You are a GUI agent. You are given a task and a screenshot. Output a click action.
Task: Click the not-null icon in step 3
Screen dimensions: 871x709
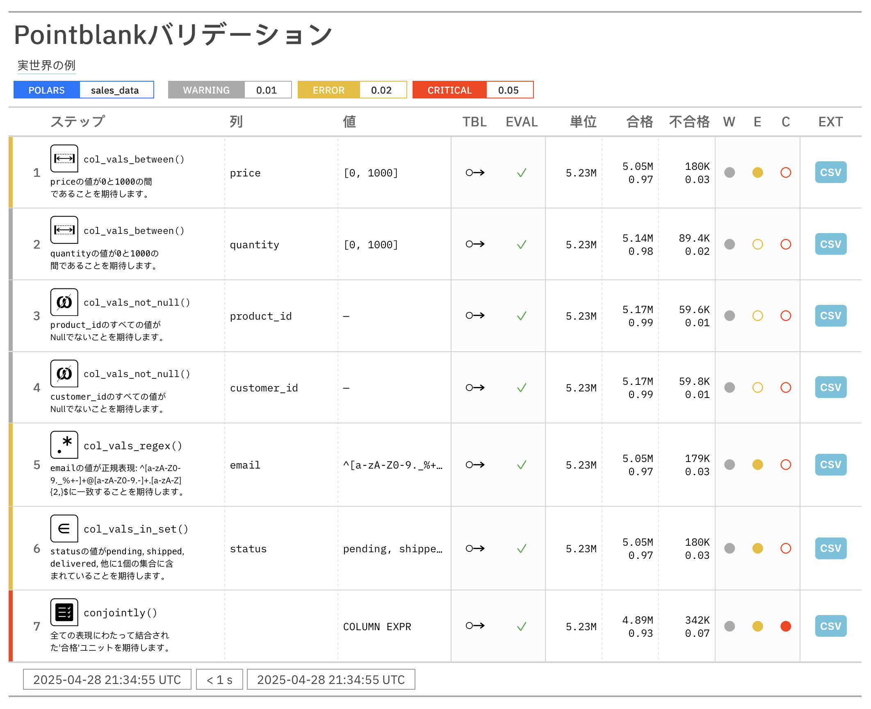pyautogui.click(x=64, y=302)
